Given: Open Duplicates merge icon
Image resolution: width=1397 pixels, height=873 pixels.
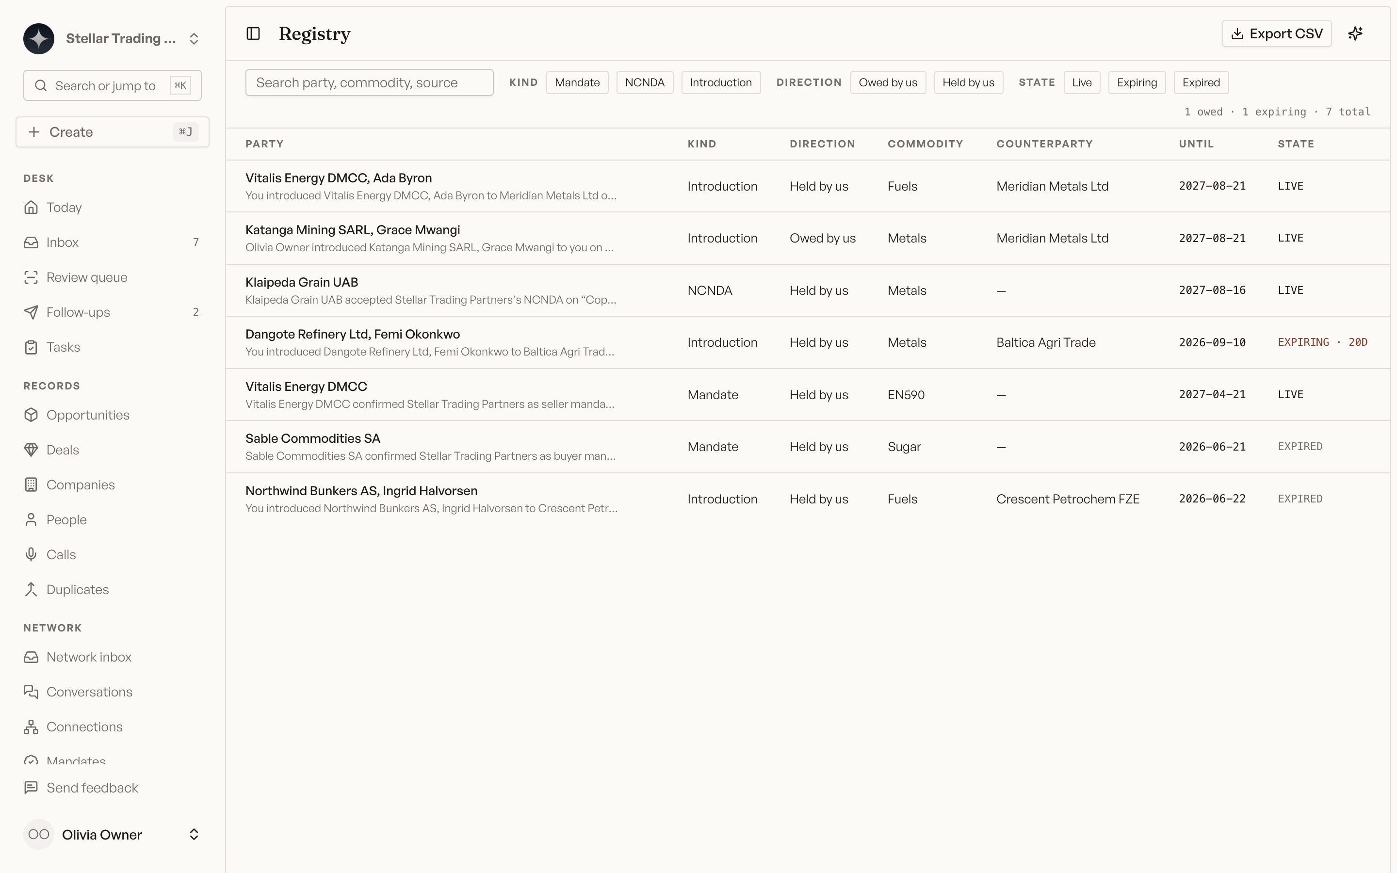Looking at the screenshot, I should pos(31,589).
